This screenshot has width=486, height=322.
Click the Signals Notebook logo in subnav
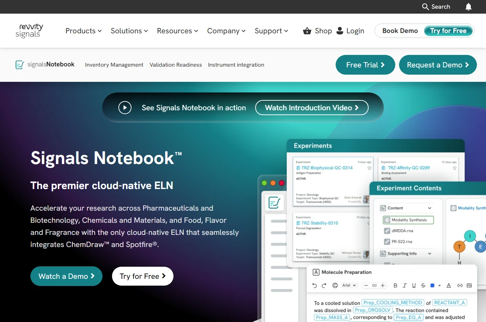[x=45, y=65]
